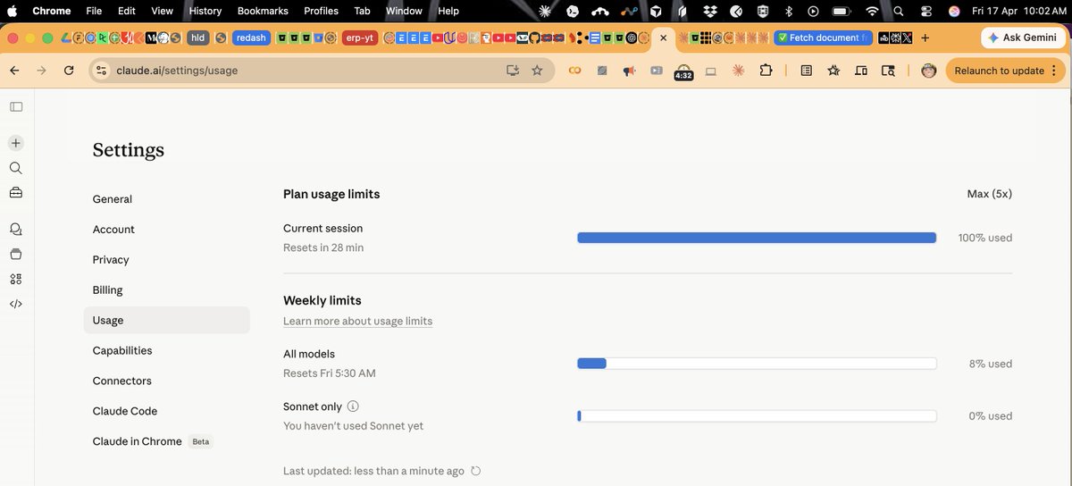Image resolution: width=1072 pixels, height=486 pixels.
Task: Click the Ask Gemini button
Action: (1023, 38)
